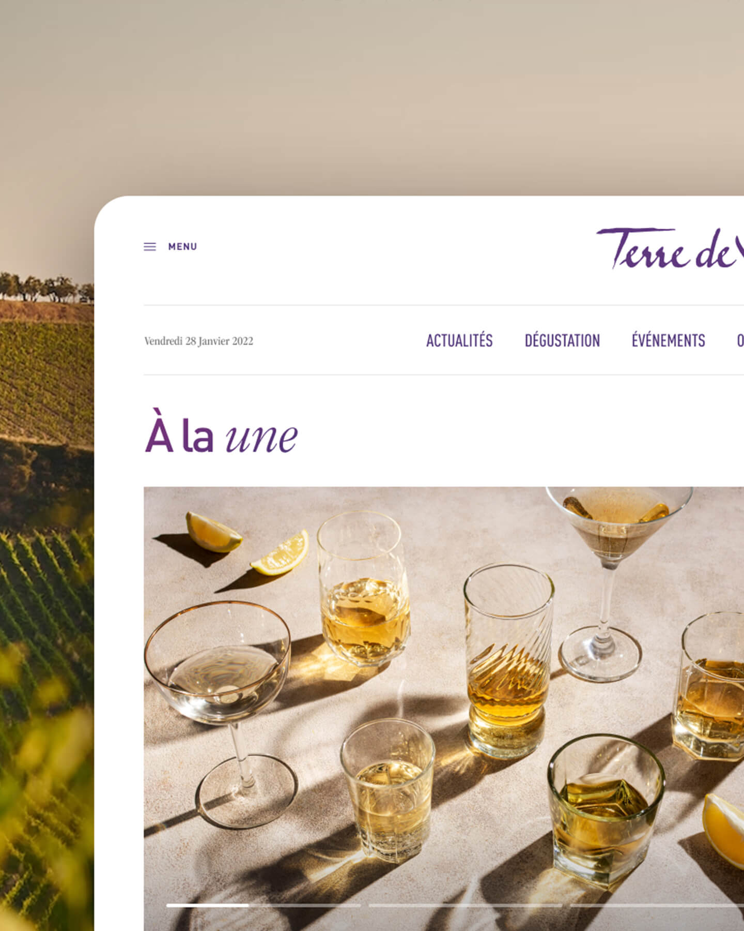Viewport: 744px width, 931px height.
Task: Click the vineyard background behind the page
Action: (47, 569)
